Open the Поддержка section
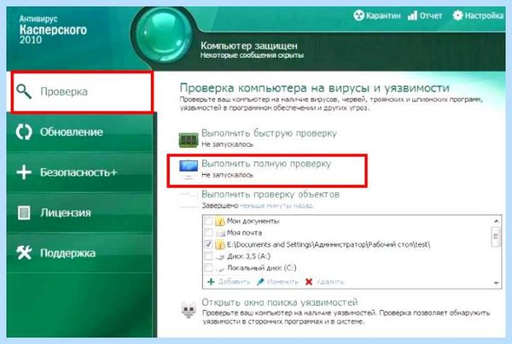 coord(79,253)
